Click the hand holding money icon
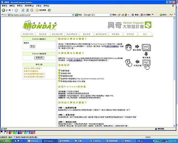Screen dimensions: 178x143 [x=129, y=63]
